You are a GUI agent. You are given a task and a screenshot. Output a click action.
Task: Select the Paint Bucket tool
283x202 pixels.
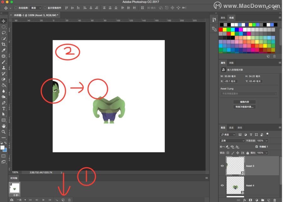(3, 85)
